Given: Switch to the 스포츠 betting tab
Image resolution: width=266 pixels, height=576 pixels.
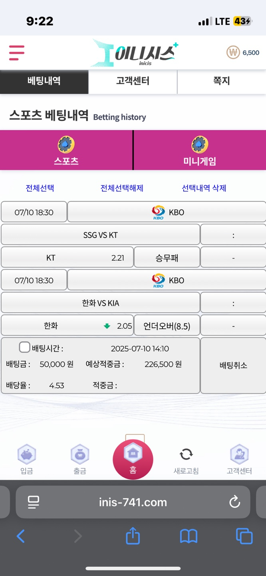Looking at the screenshot, I should point(66,150).
